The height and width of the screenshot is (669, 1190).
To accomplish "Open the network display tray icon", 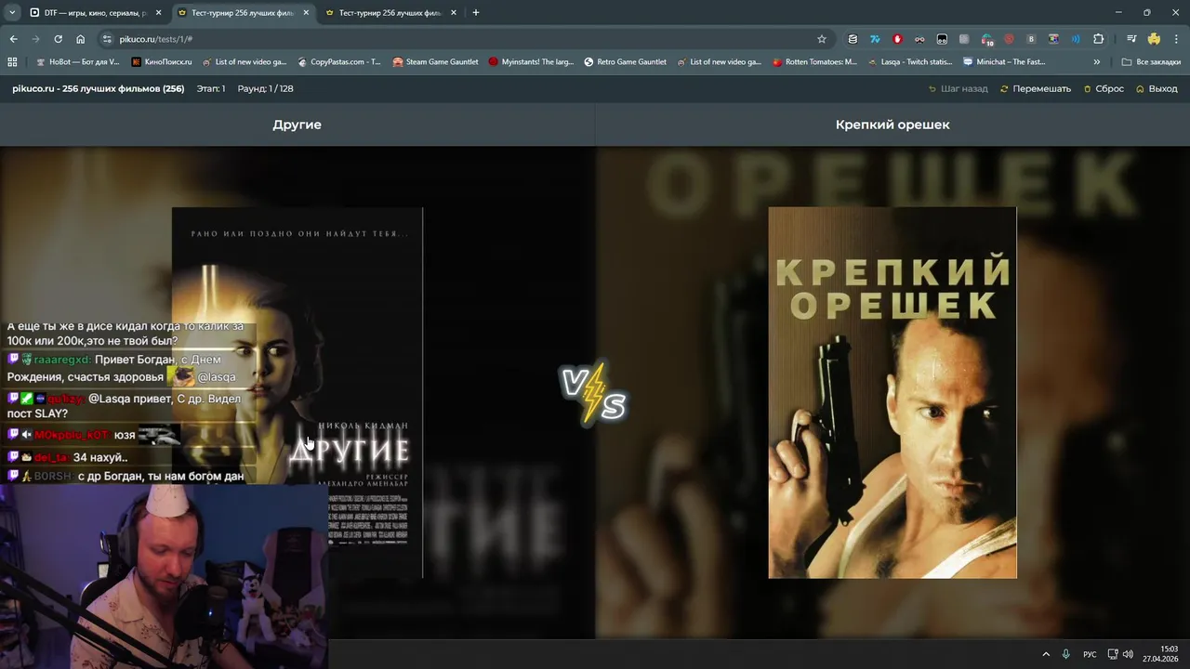I will click(x=1113, y=654).
